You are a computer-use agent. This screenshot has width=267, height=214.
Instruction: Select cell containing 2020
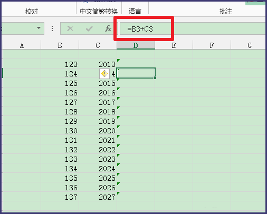coord(98,130)
